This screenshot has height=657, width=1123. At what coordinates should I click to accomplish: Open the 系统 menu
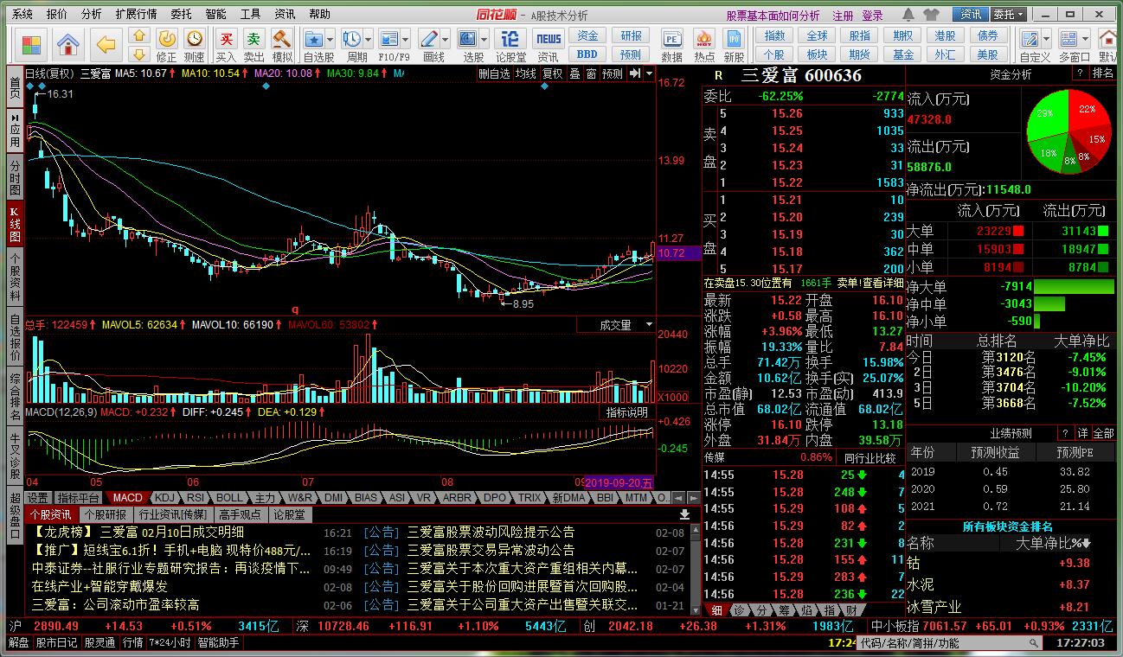pyautogui.click(x=22, y=15)
